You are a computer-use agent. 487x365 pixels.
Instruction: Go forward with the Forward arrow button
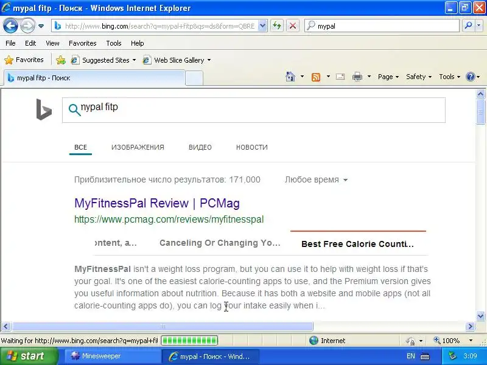[27, 26]
